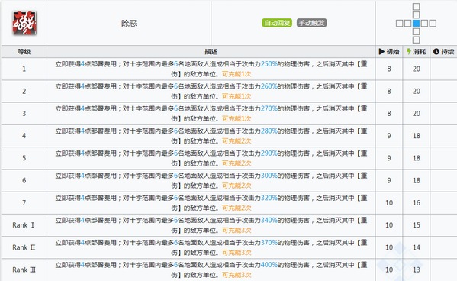Screen dimensions: 457x281
Task: Click cost value 20 in level 2 row
Action: click(417, 91)
